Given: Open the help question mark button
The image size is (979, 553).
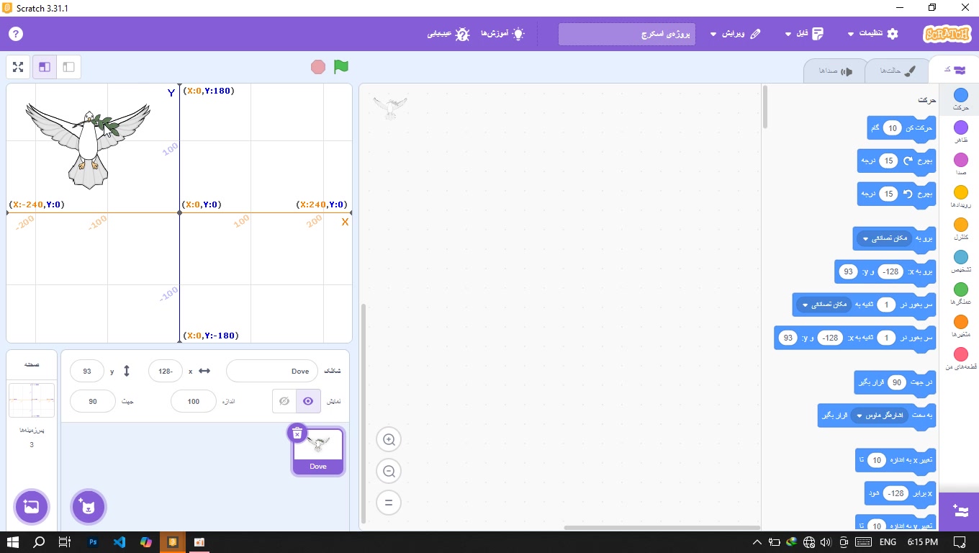Looking at the screenshot, I should click(15, 34).
